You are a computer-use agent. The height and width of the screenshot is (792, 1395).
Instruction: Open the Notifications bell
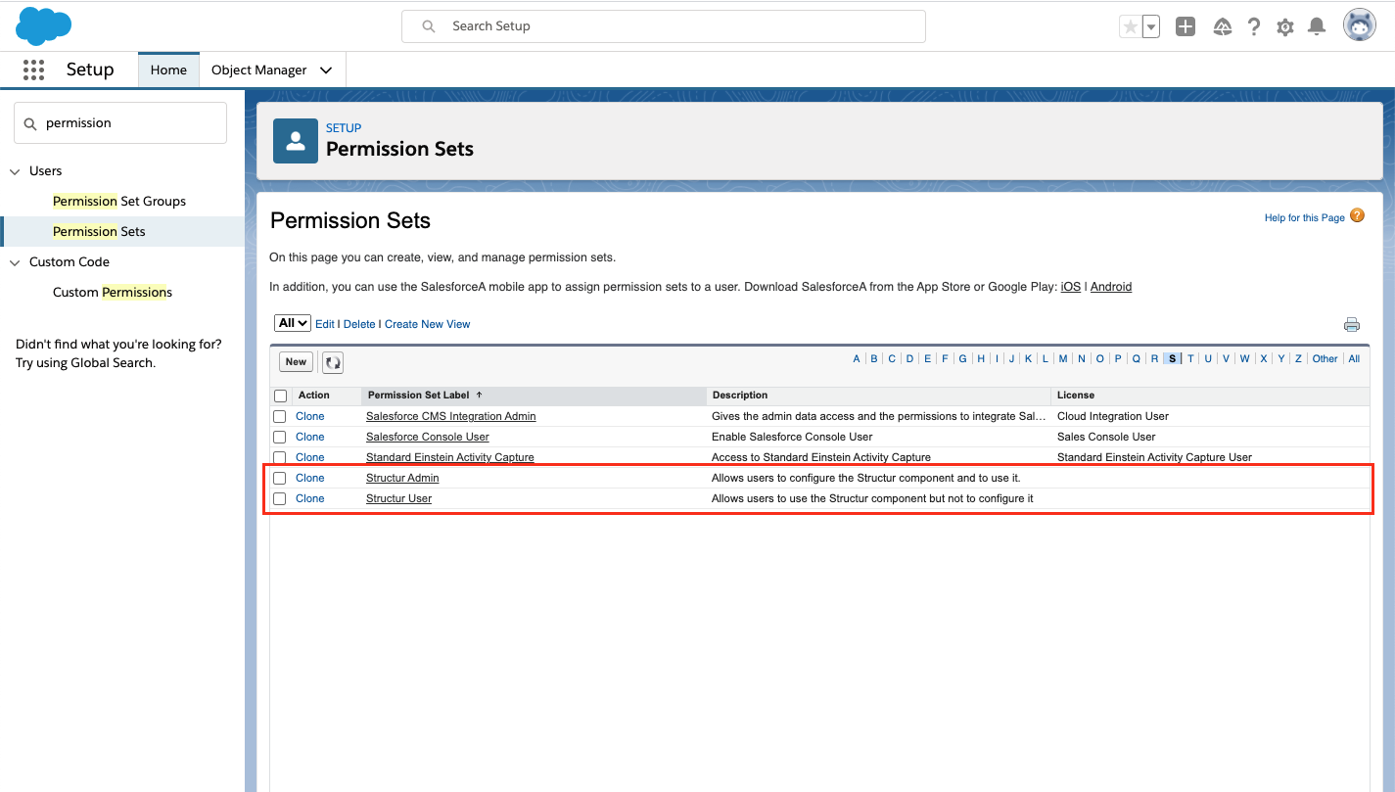point(1318,27)
